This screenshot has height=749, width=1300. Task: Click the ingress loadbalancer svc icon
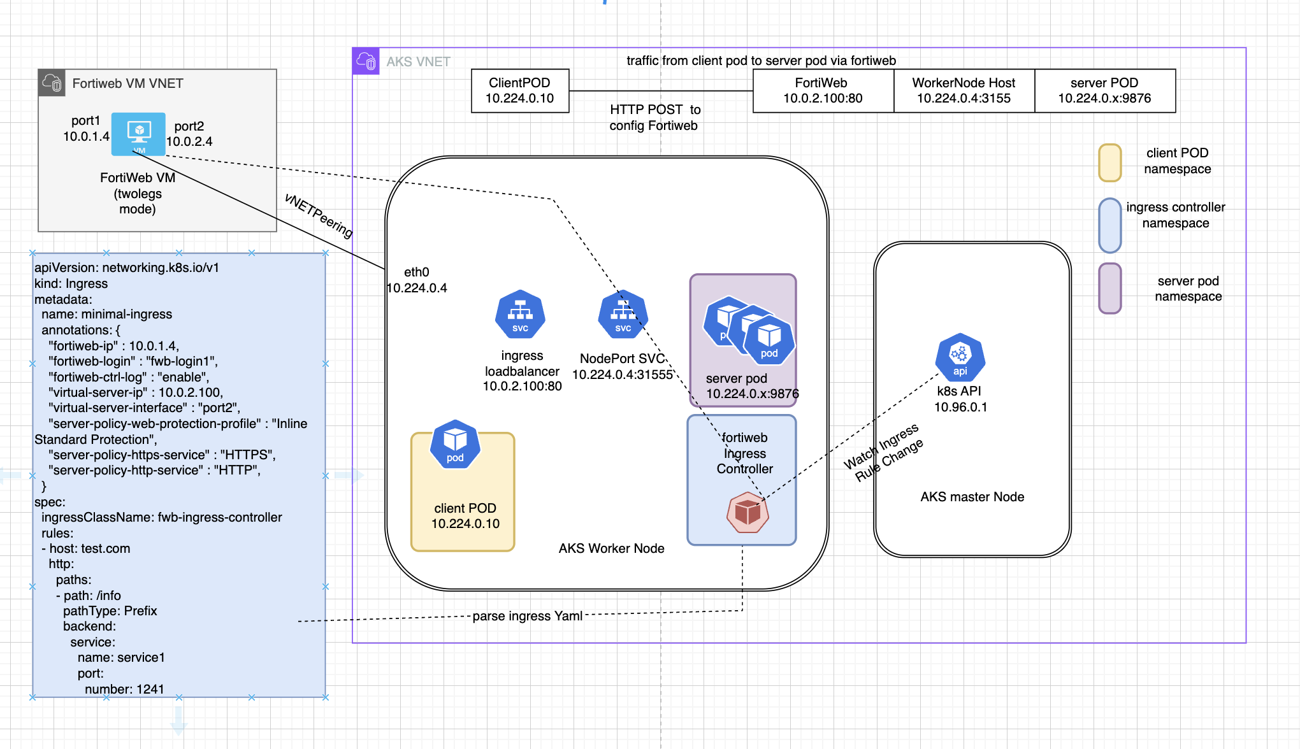(520, 314)
